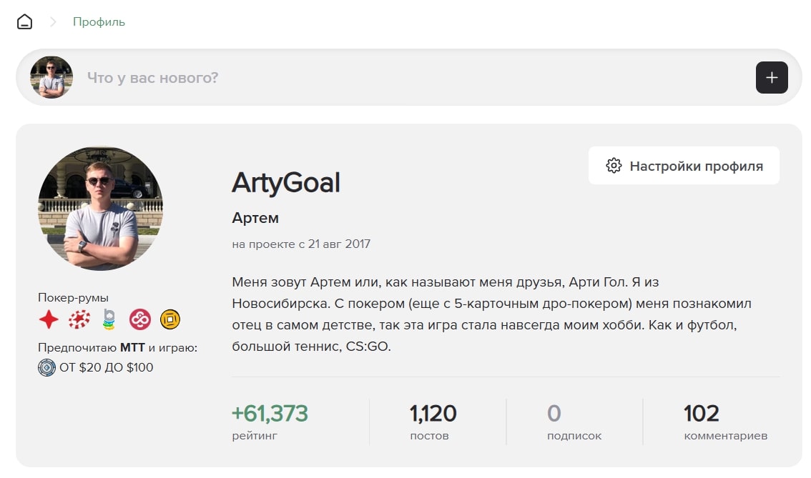Click the black plus button to add a post
The image size is (811, 478).
click(772, 77)
